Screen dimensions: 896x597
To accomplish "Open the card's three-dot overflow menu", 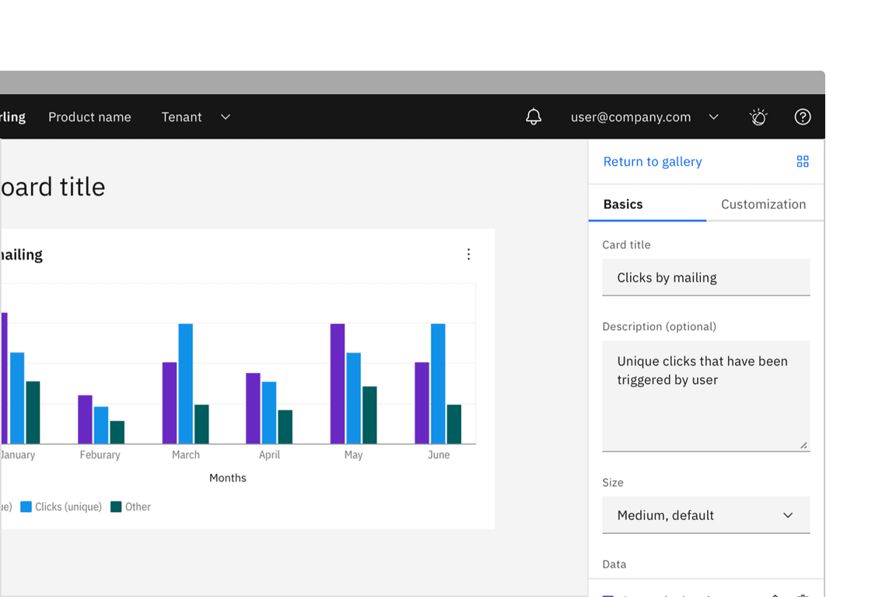I will point(468,255).
